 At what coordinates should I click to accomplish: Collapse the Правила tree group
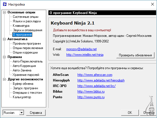(4, 57)
